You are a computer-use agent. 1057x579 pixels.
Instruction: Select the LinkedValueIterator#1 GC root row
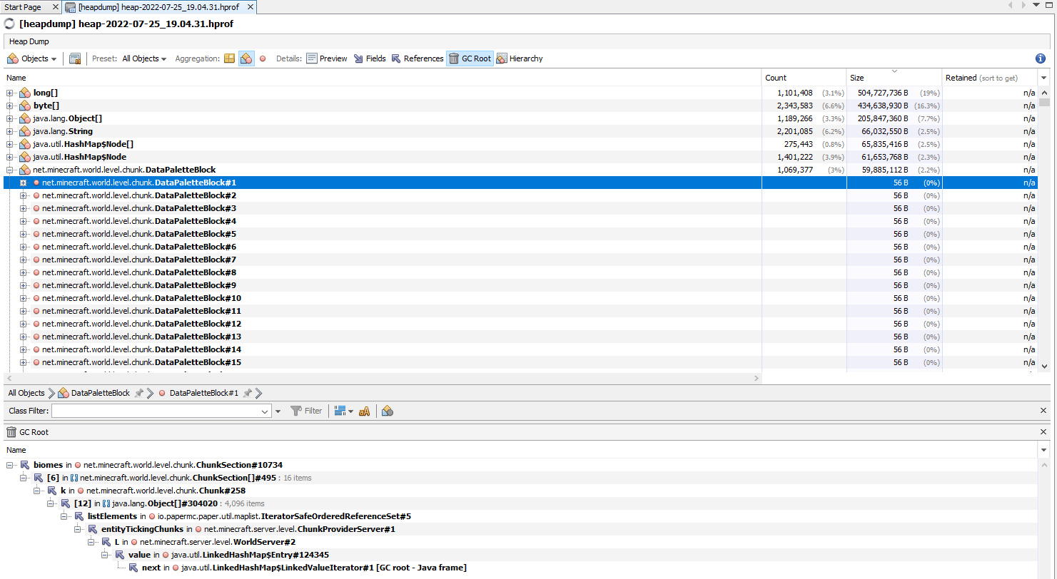[521, 568]
